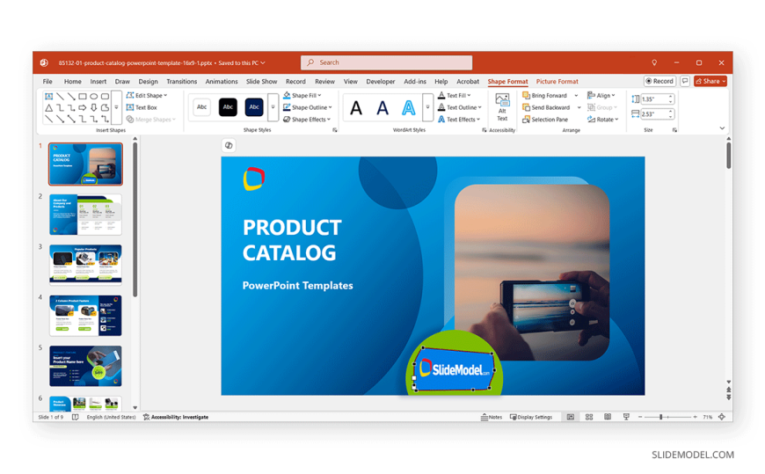Open the Format Shape dialog launcher in Shape Styles
The image size is (765, 474).
click(x=335, y=130)
